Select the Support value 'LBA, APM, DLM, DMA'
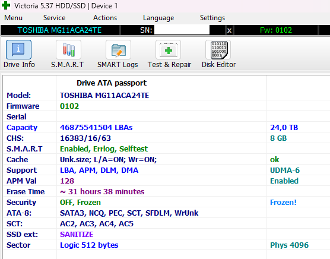 99,170
